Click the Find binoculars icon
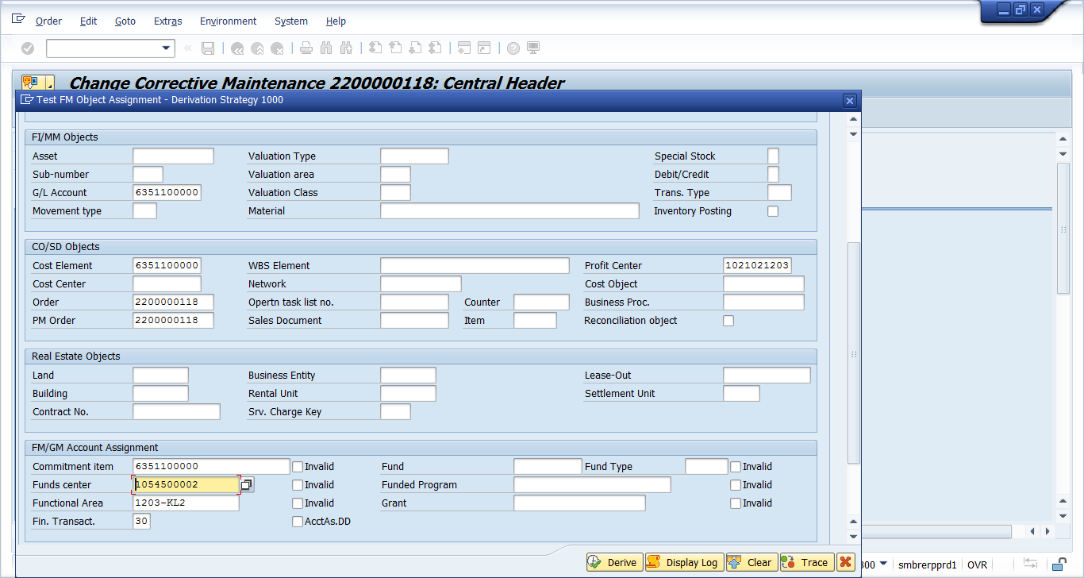 (x=326, y=48)
